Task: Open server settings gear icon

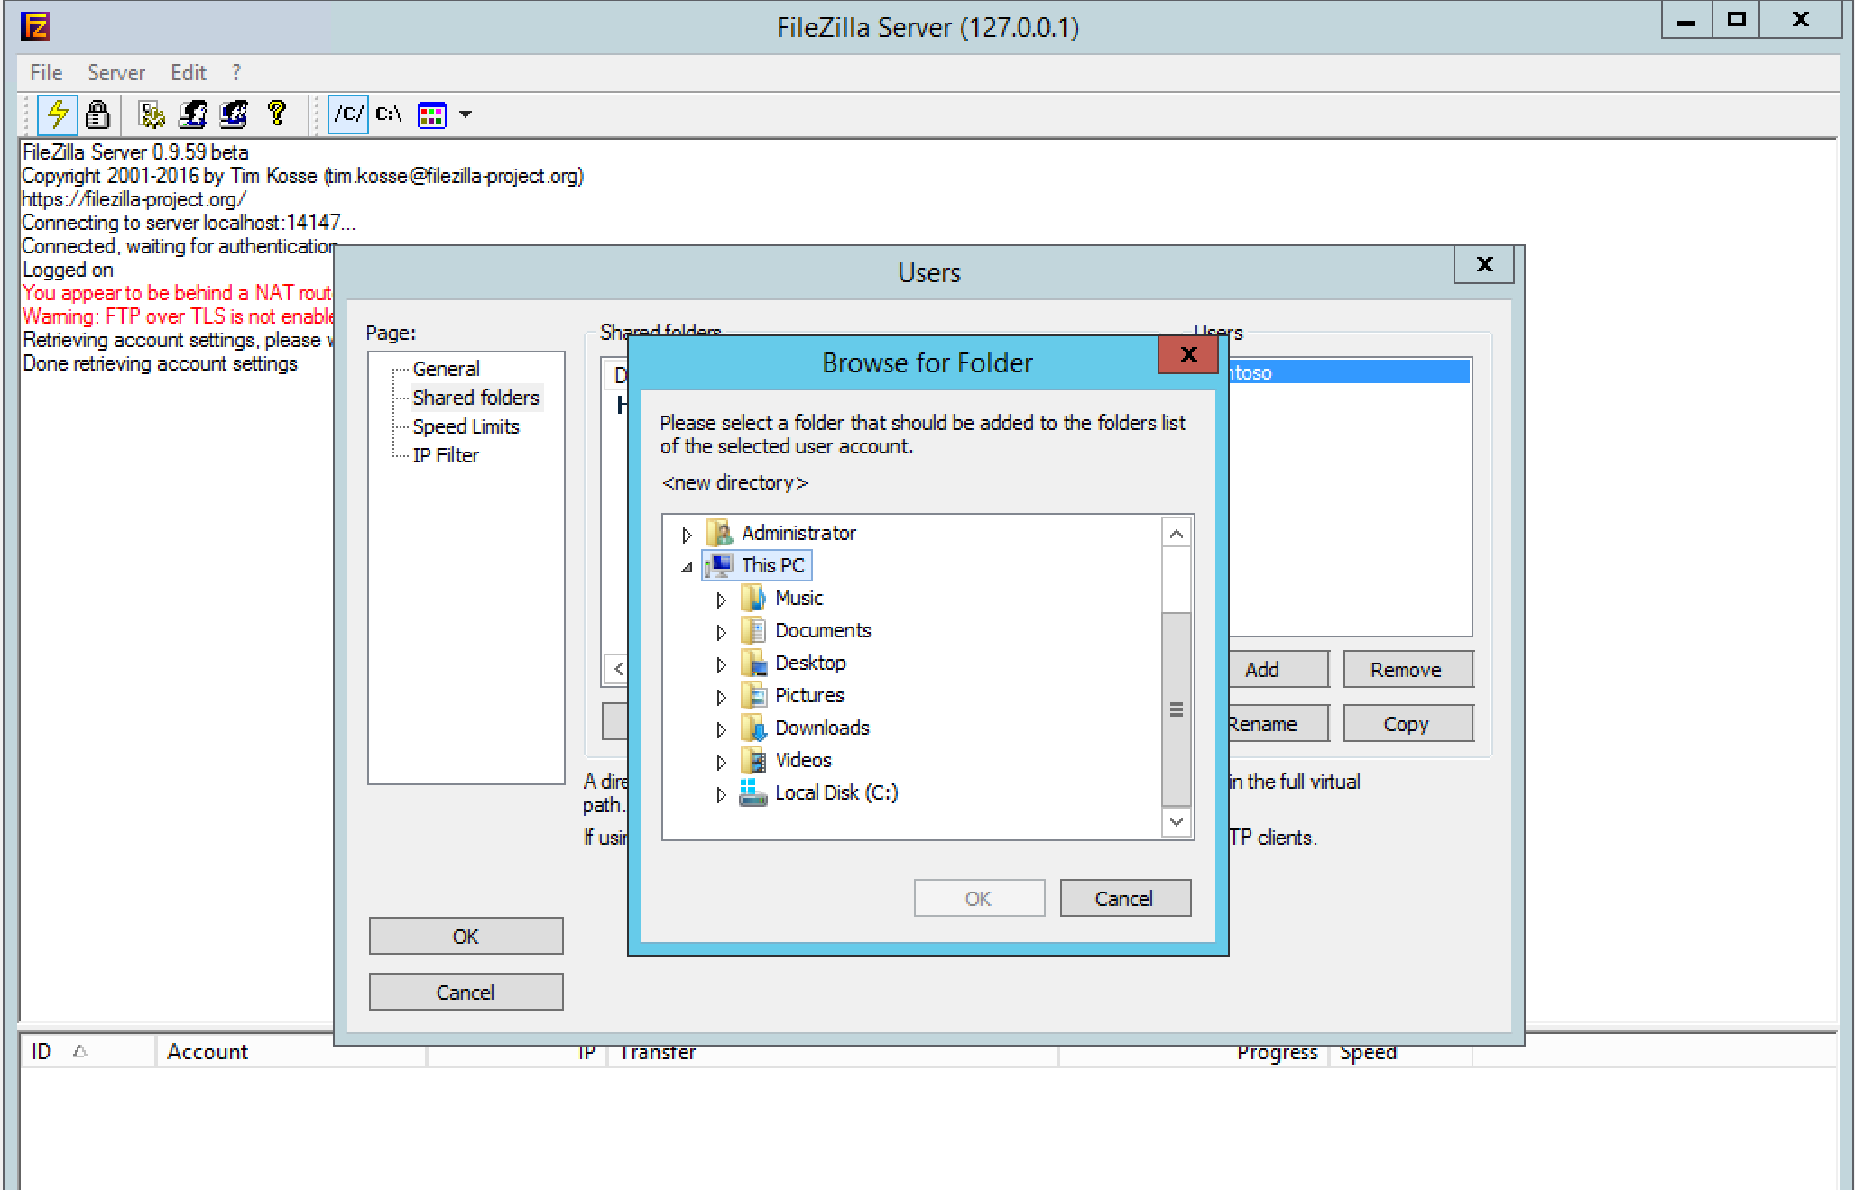Action: click(152, 114)
